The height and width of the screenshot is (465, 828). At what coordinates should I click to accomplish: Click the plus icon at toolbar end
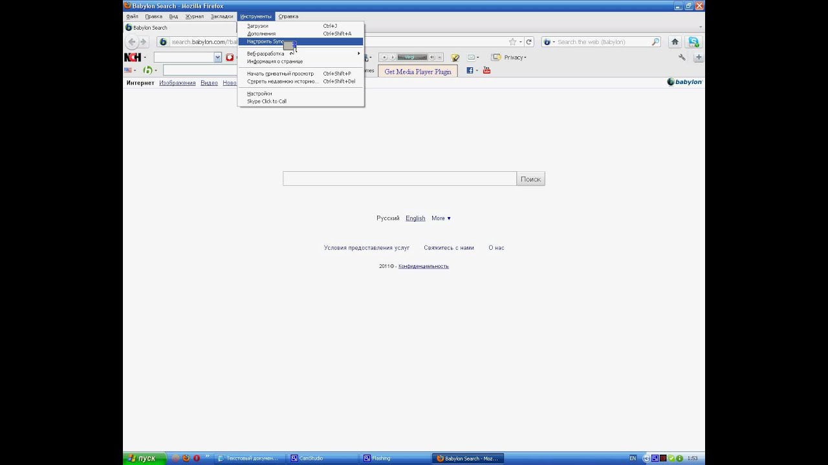(698, 57)
